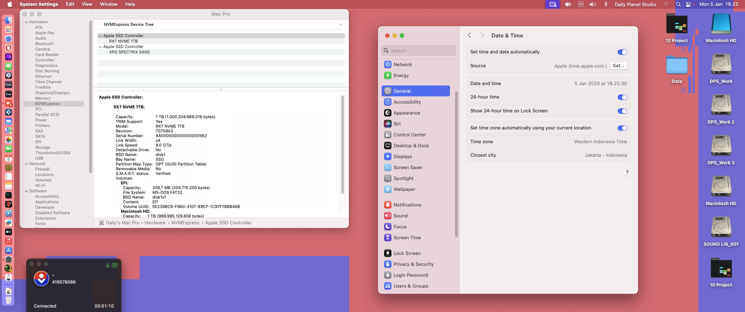Image resolution: width=745 pixels, height=312 pixels.
Task: Open the Mail app in the Dock
Action: 8,121
